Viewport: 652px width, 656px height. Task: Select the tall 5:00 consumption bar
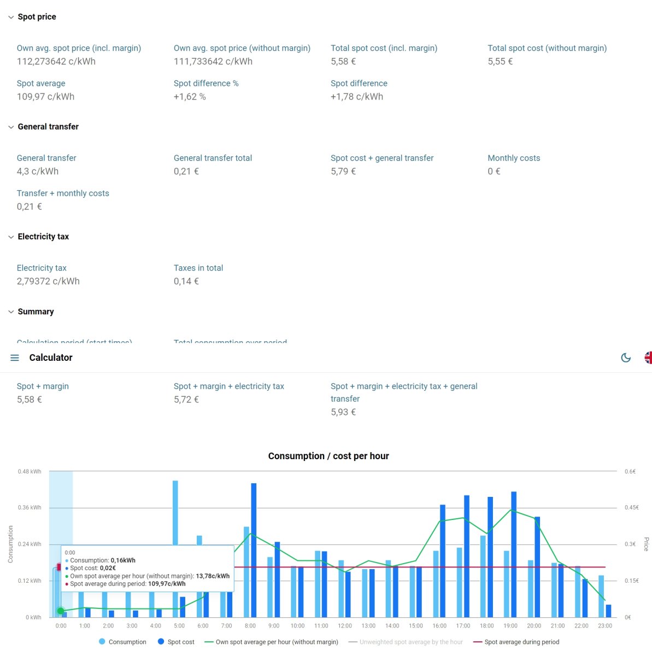coord(175,514)
